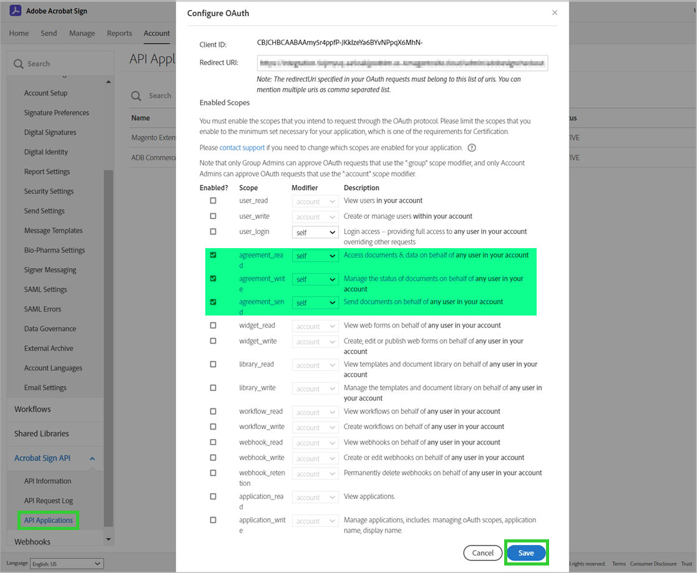
Task: Click the sidebar scroll up arrow
Action: (109, 82)
